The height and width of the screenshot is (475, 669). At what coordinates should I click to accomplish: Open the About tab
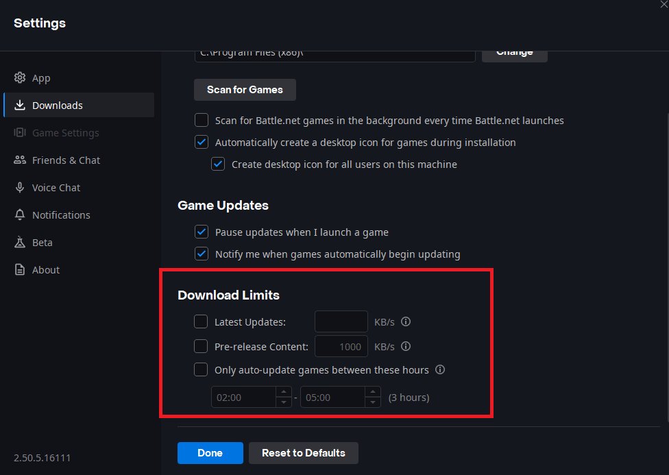point(79,269)
